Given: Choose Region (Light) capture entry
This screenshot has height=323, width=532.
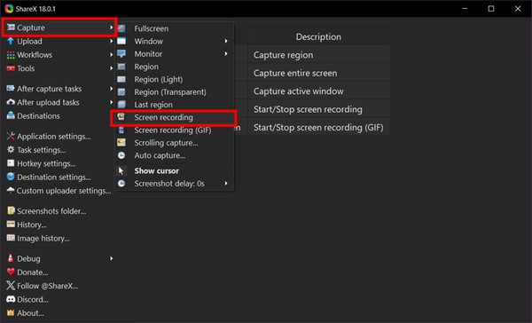Looking at the screenshot, I should [x=175, y=79].
